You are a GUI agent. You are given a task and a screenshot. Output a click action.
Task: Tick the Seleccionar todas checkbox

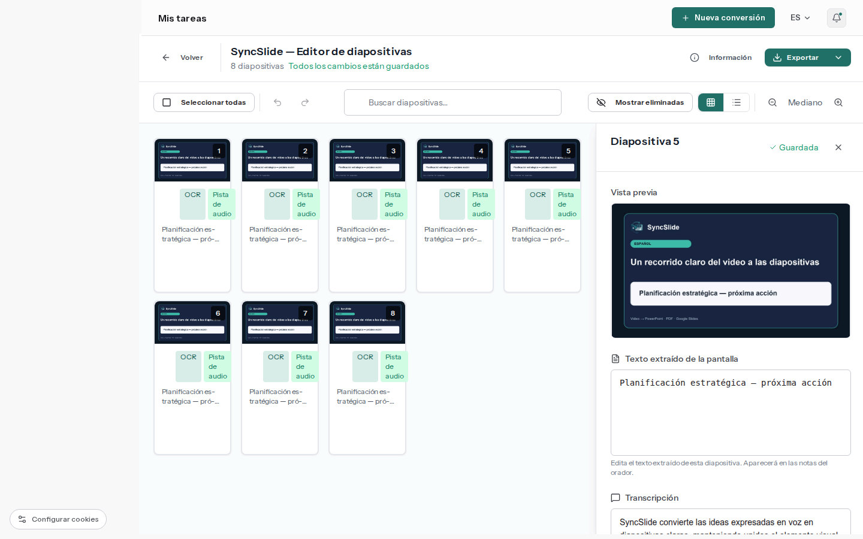167,102
